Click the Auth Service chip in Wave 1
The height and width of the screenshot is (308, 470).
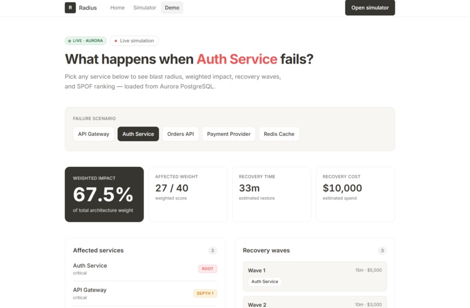coord(265,282)
